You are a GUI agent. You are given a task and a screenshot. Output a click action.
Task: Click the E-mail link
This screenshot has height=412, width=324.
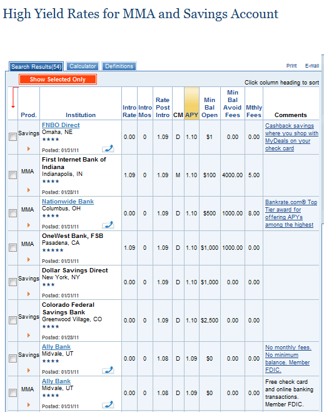(312, 66)
